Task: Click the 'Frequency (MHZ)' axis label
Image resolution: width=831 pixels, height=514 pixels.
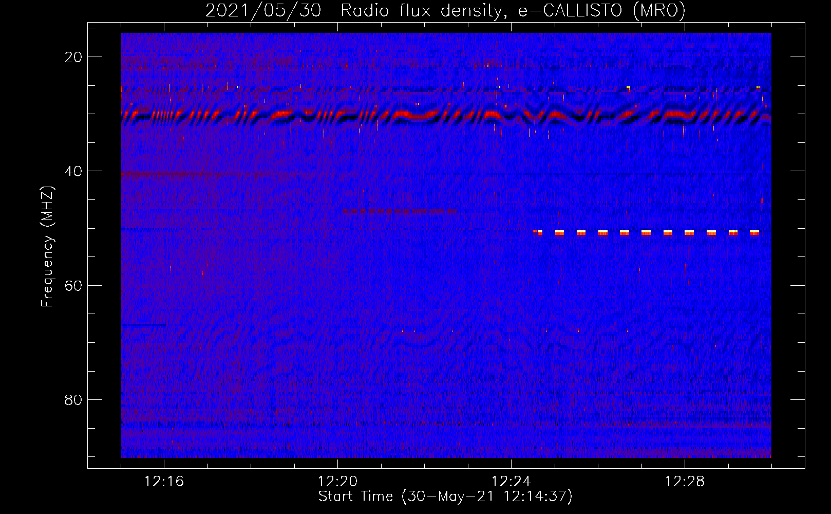Action: pos(47,247)
